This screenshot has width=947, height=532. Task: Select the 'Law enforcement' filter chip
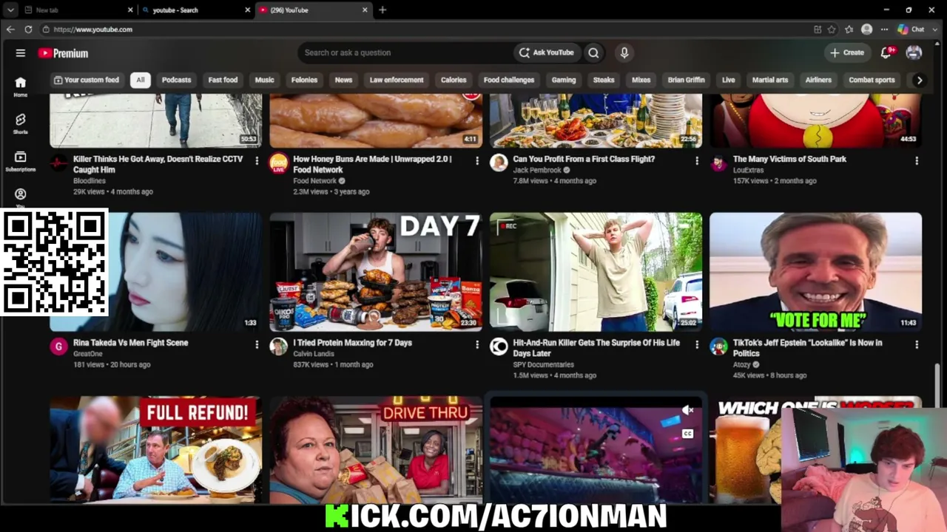pos(397,80)
